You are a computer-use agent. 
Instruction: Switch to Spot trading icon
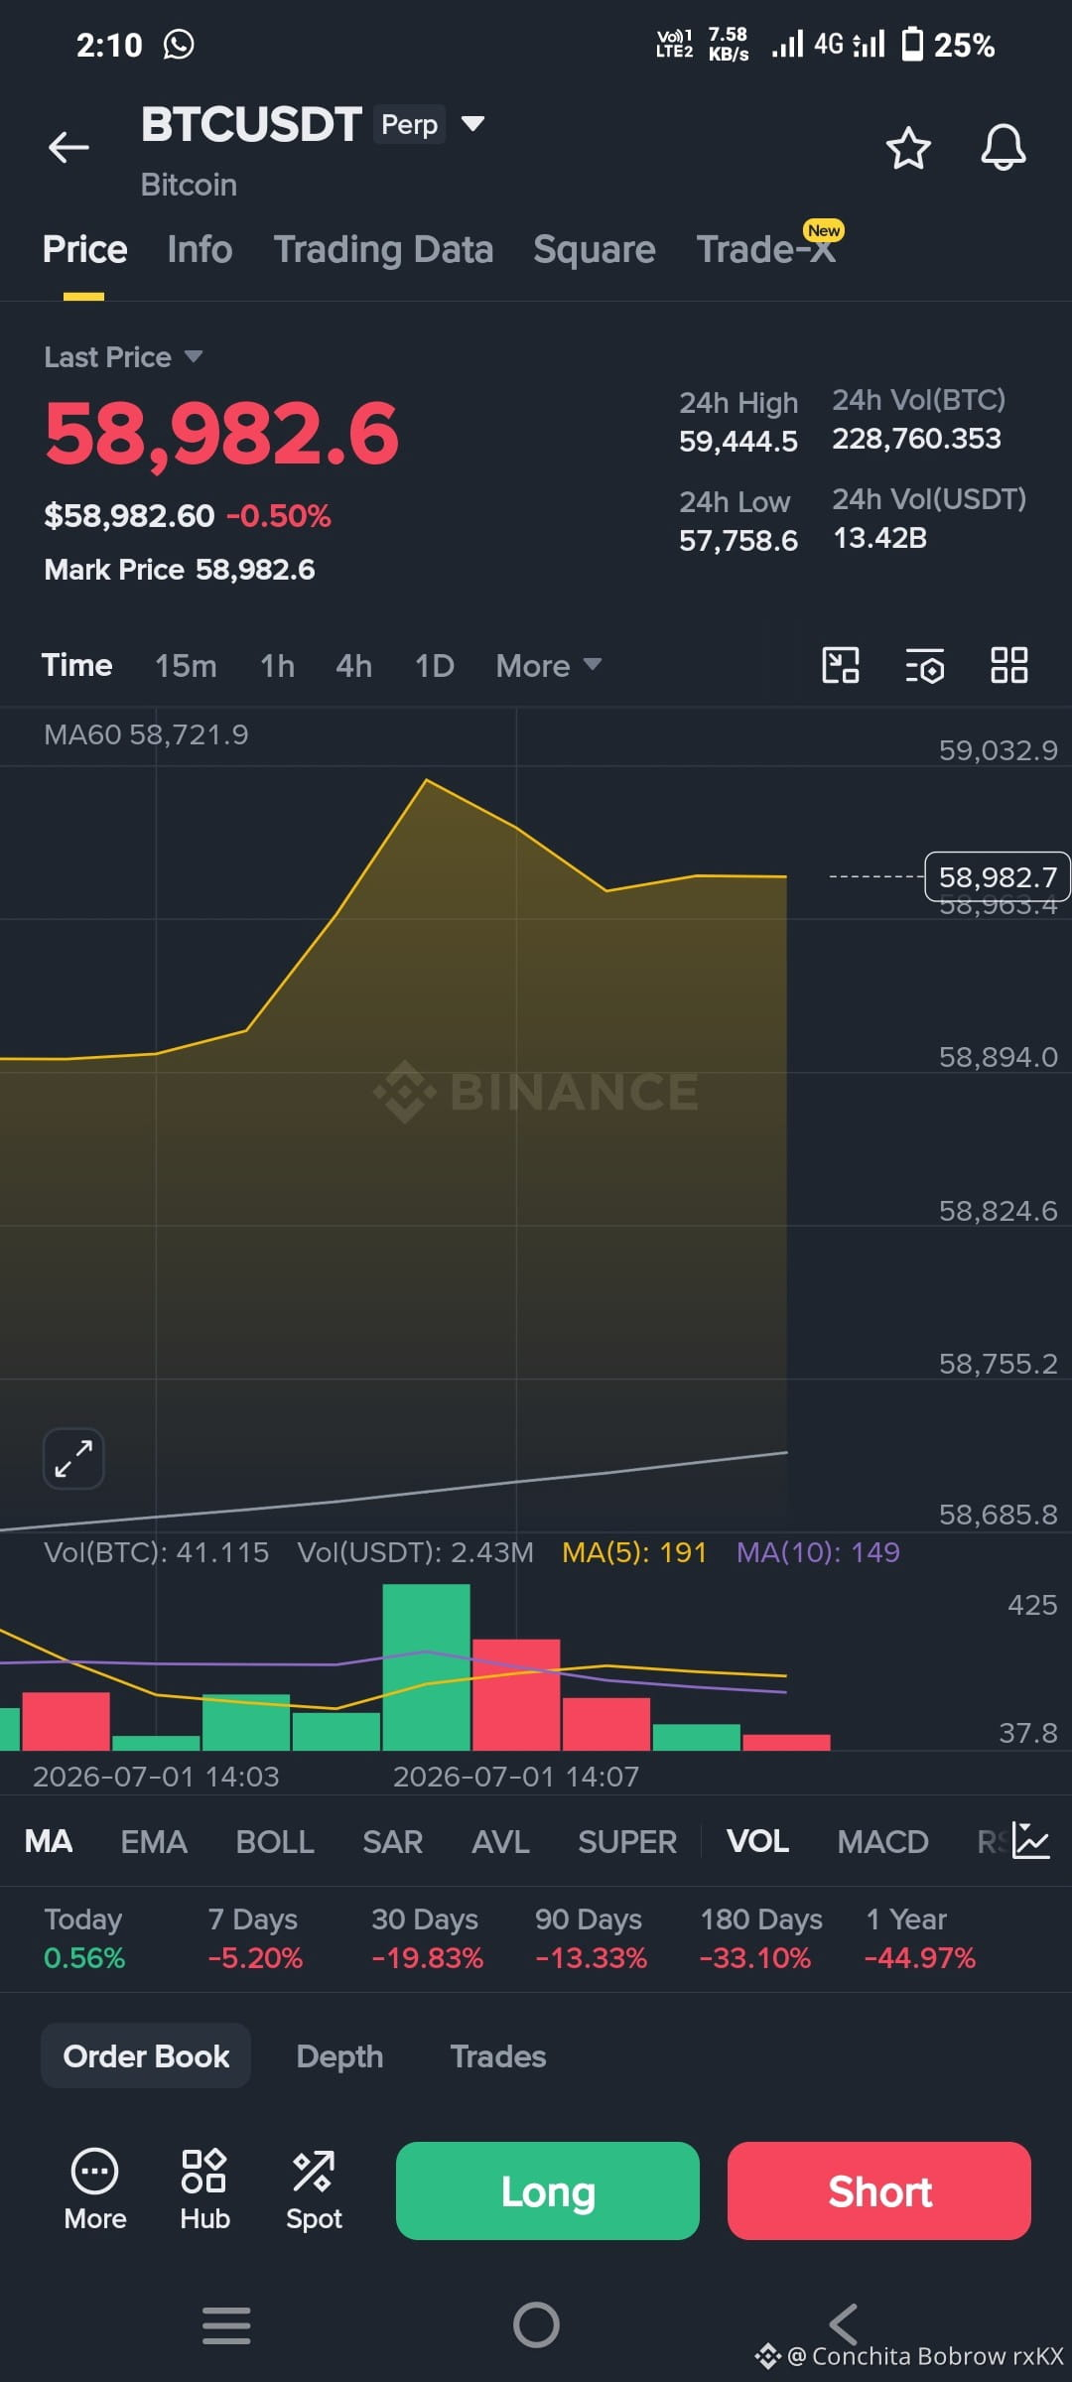(x=314, y=2172)
